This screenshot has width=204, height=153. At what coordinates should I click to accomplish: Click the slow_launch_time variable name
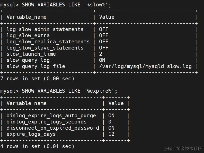coord(31,54)
